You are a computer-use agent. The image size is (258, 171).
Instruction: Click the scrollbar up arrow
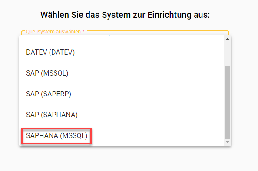click(228, 39)
